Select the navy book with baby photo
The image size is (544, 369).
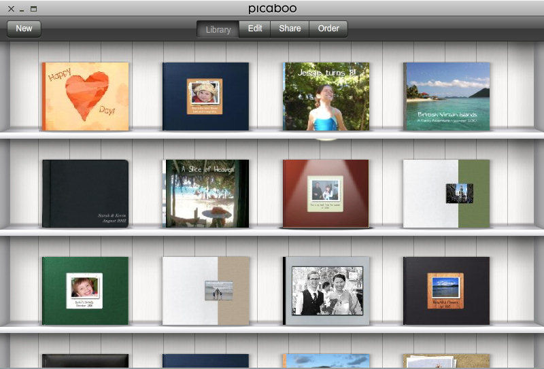205,96
